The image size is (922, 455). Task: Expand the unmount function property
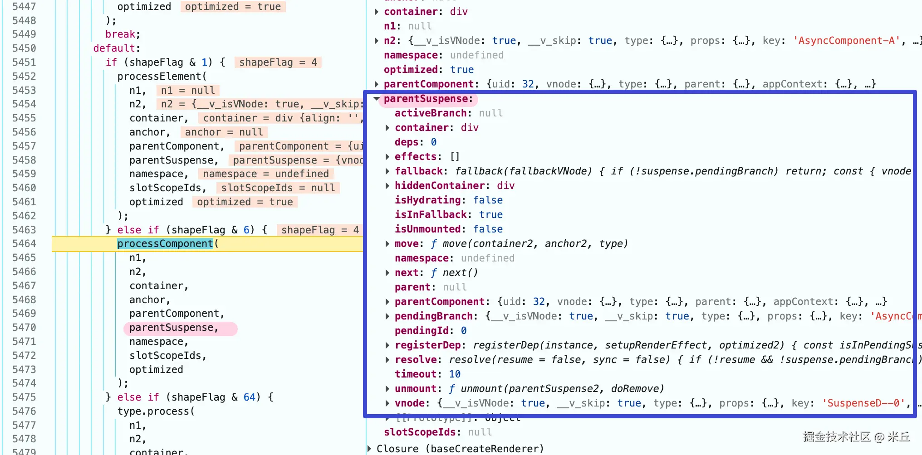click(387, 389)
